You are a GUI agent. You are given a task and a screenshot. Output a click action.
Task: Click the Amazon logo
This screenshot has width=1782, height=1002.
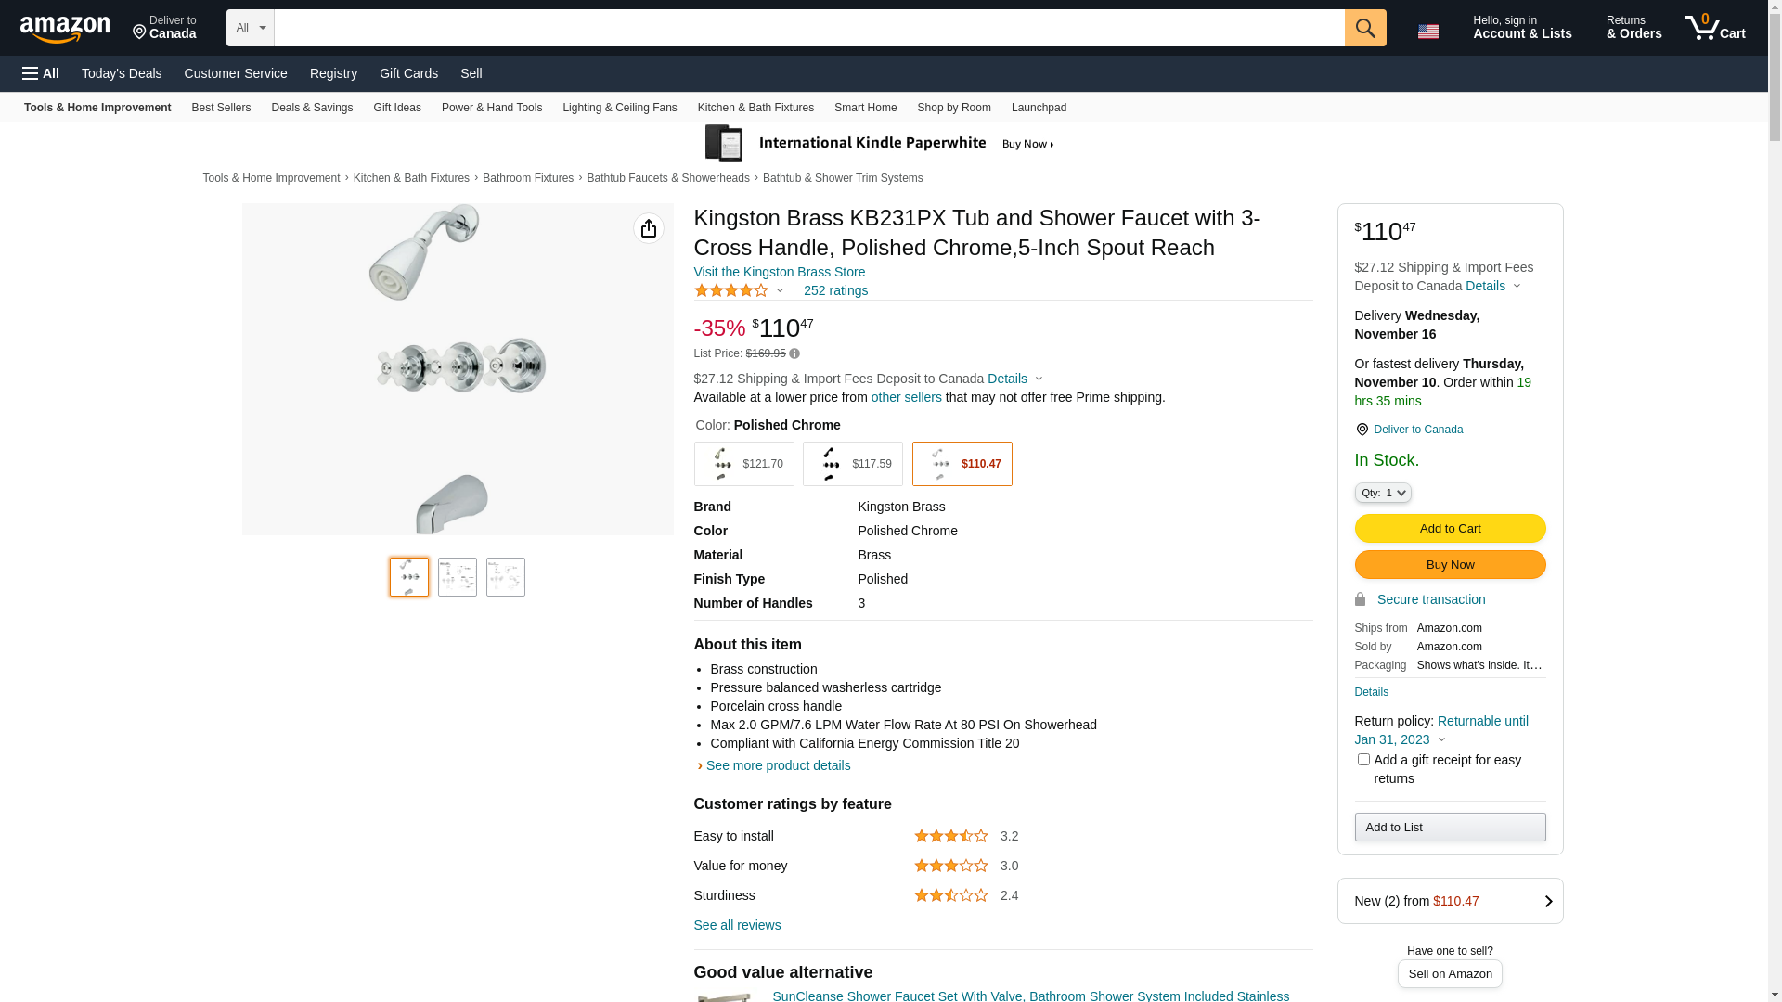[65, 29]
